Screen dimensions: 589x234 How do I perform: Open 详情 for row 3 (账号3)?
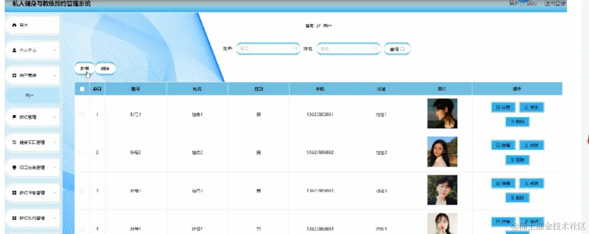point(503,183)
